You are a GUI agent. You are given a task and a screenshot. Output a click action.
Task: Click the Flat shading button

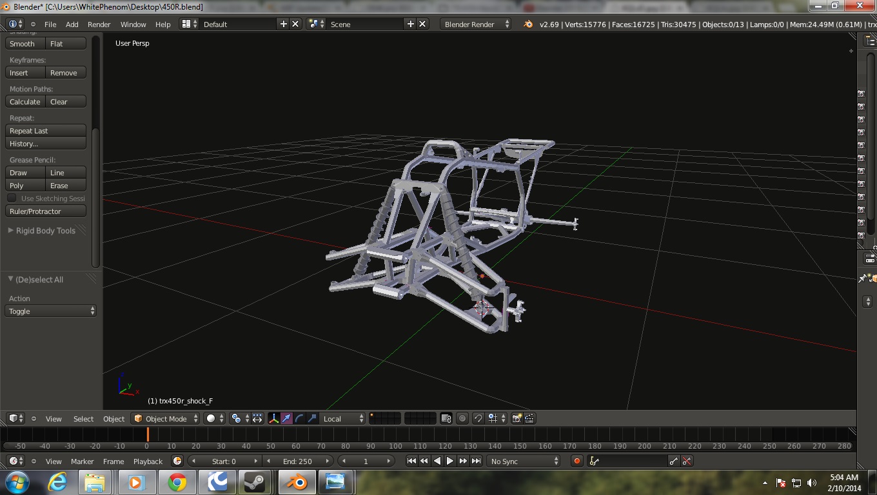tap(66, 43)
